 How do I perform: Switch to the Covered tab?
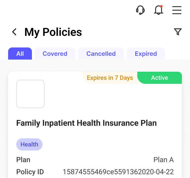tap(55, 54)
